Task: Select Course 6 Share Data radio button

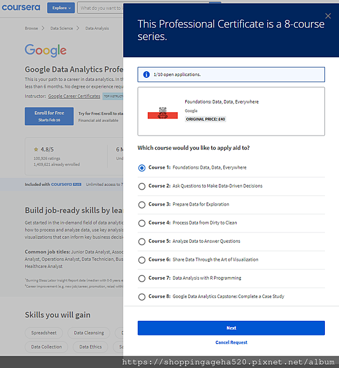Action: tap(142, 260)
